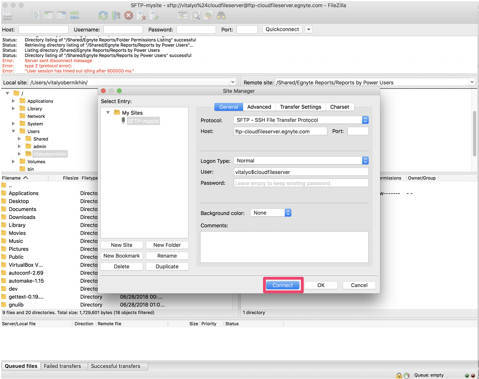
Task: Show the Queued files tab
Action: (21, 366)
